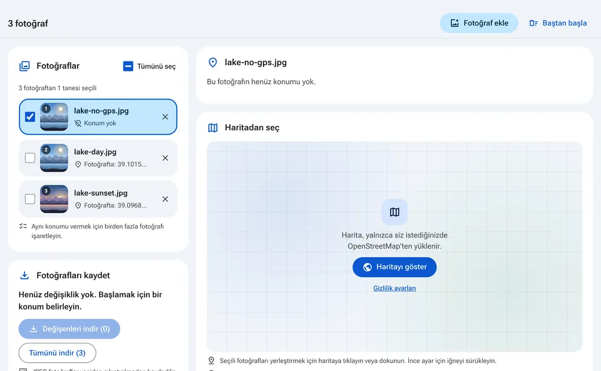Click the location pin icon beside lake-no-gps.jpg title
Image resolution: width=601 pixels, height=371 pixels.
click(213, 63)
